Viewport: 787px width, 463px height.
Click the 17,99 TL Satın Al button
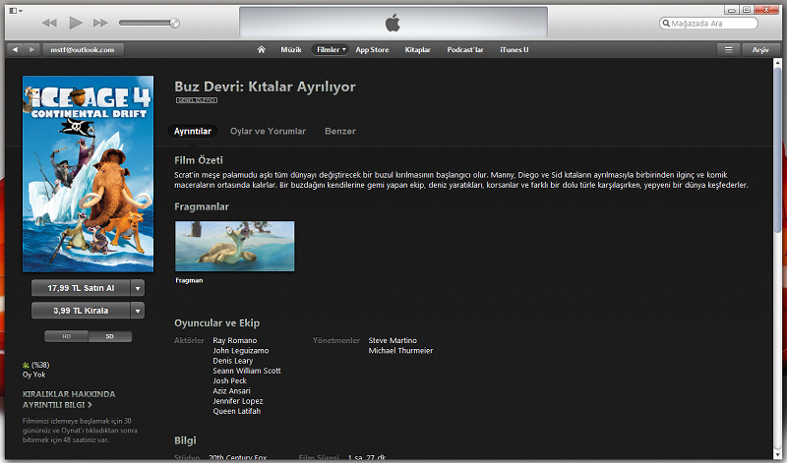[x=81, y=288]
